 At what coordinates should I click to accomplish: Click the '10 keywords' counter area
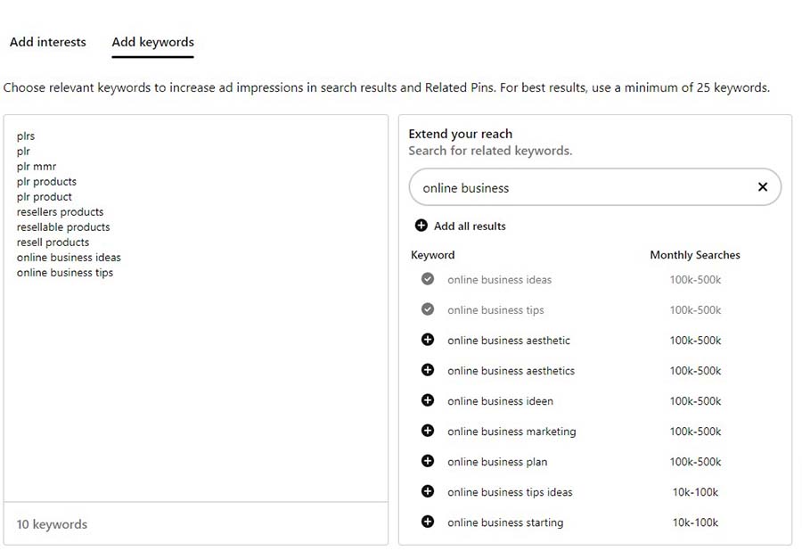point(52,524)
